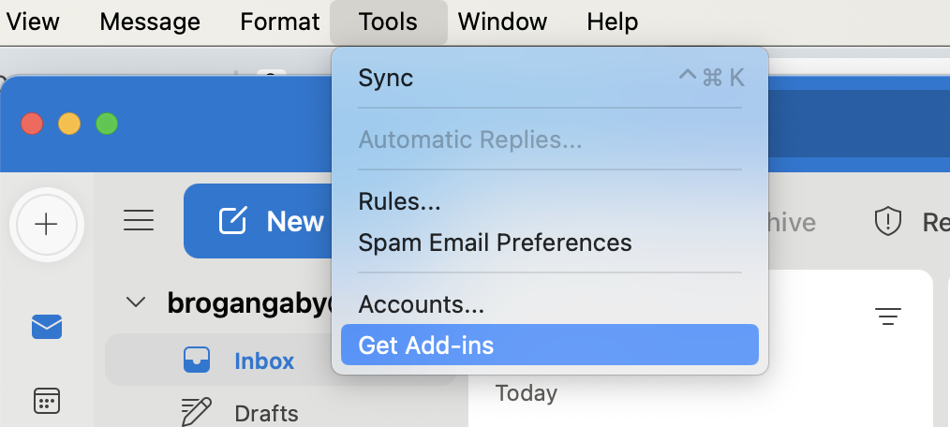Select Accounts... in the Tools menu
The image size is (950, 427).
pos(422,304)
